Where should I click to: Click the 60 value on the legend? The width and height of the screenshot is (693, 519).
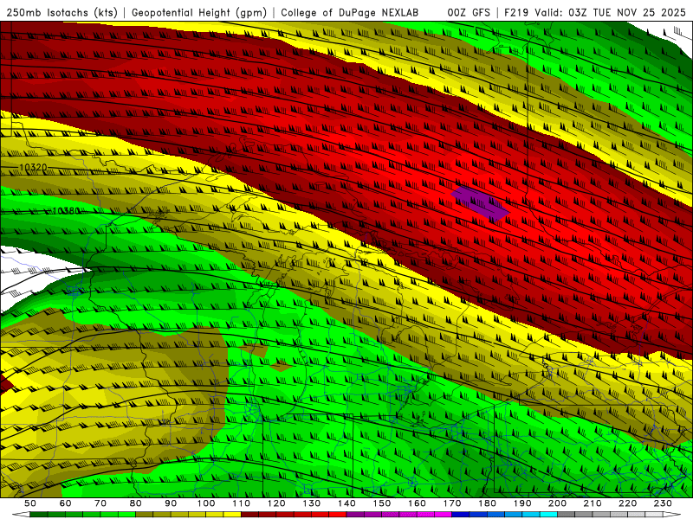tap(66, 503)
